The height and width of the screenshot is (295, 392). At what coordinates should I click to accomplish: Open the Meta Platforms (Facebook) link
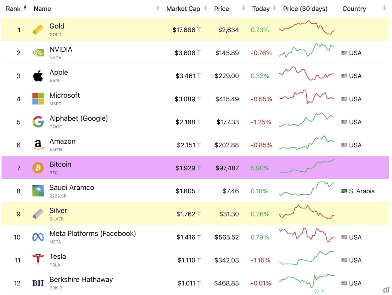(x=93, y=234)
